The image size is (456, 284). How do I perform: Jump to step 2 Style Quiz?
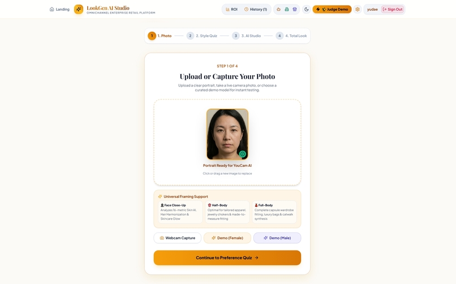(x=202, y=36)
